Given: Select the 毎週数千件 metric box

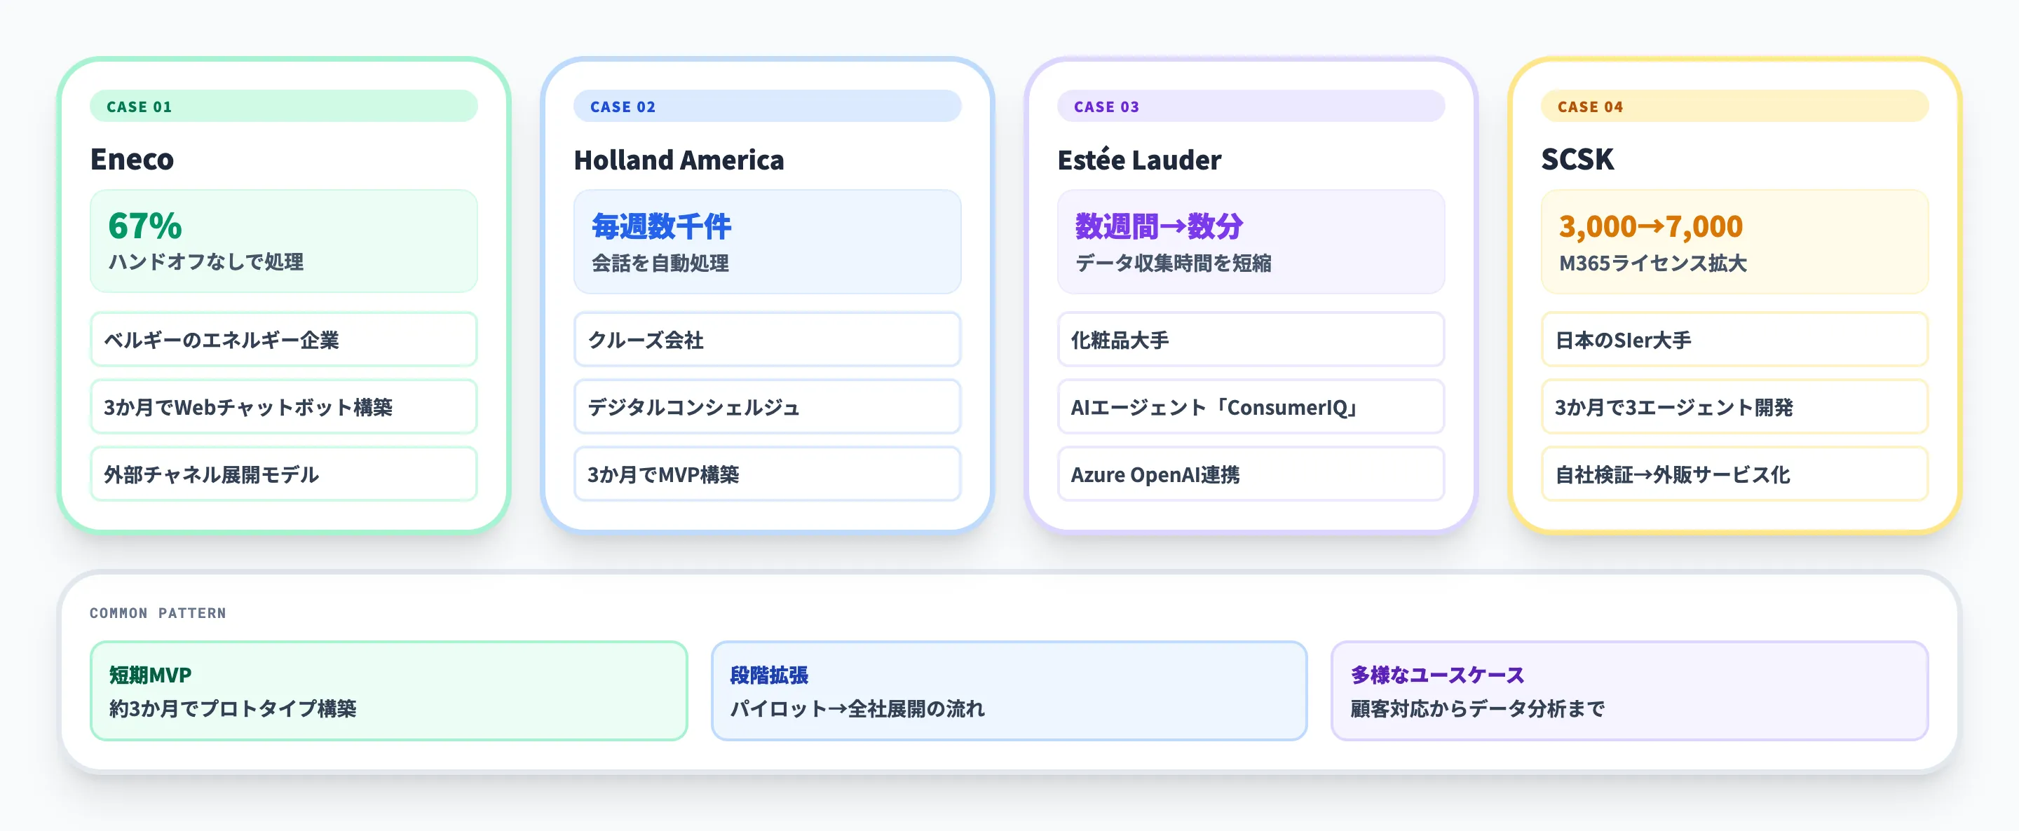Looking at the screenshot, I should click(768, 241).
